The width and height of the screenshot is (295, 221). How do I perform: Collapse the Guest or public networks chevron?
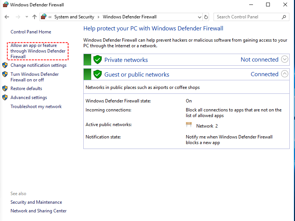coord(284,74)
